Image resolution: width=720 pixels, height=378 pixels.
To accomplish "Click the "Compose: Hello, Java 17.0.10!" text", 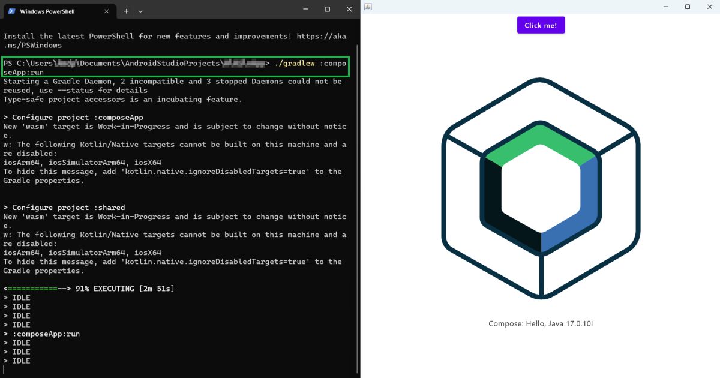I will [x=541, y=323].
